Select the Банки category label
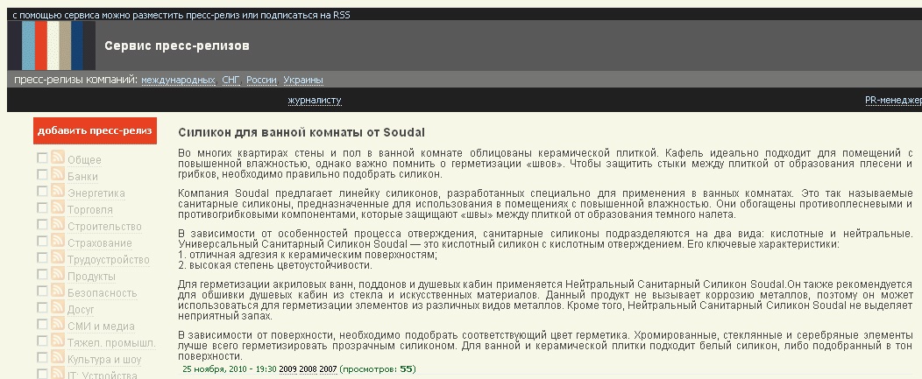Viewport: 922px width, 379px height. coord(82,176)
